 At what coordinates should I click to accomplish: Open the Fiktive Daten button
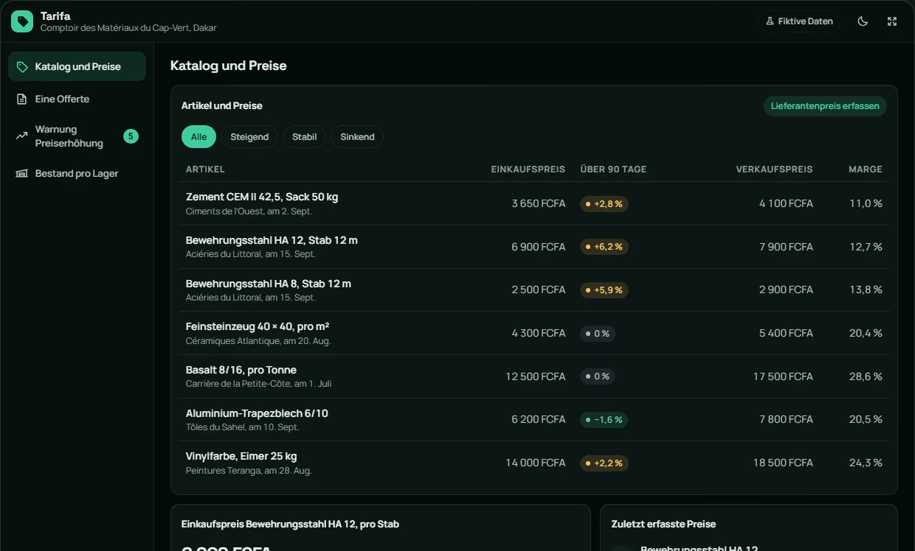[x=800, y=21]
